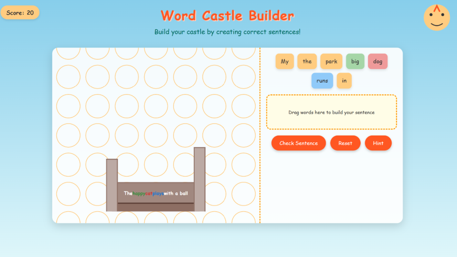This screenshot has width=457, height=257.
Task: Click the Word Castle Builder title
Action: 227,16
